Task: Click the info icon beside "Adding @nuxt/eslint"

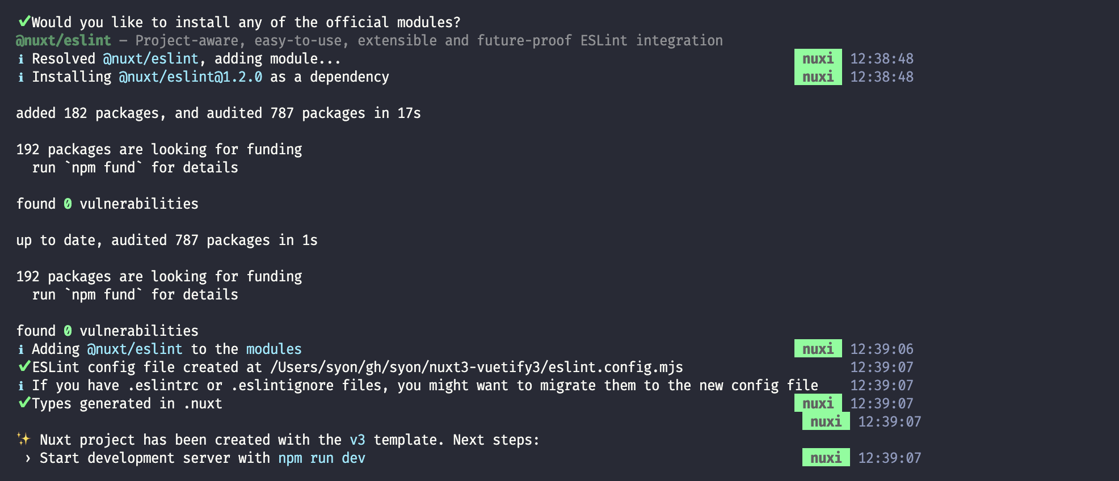Action: pos(21,349)
